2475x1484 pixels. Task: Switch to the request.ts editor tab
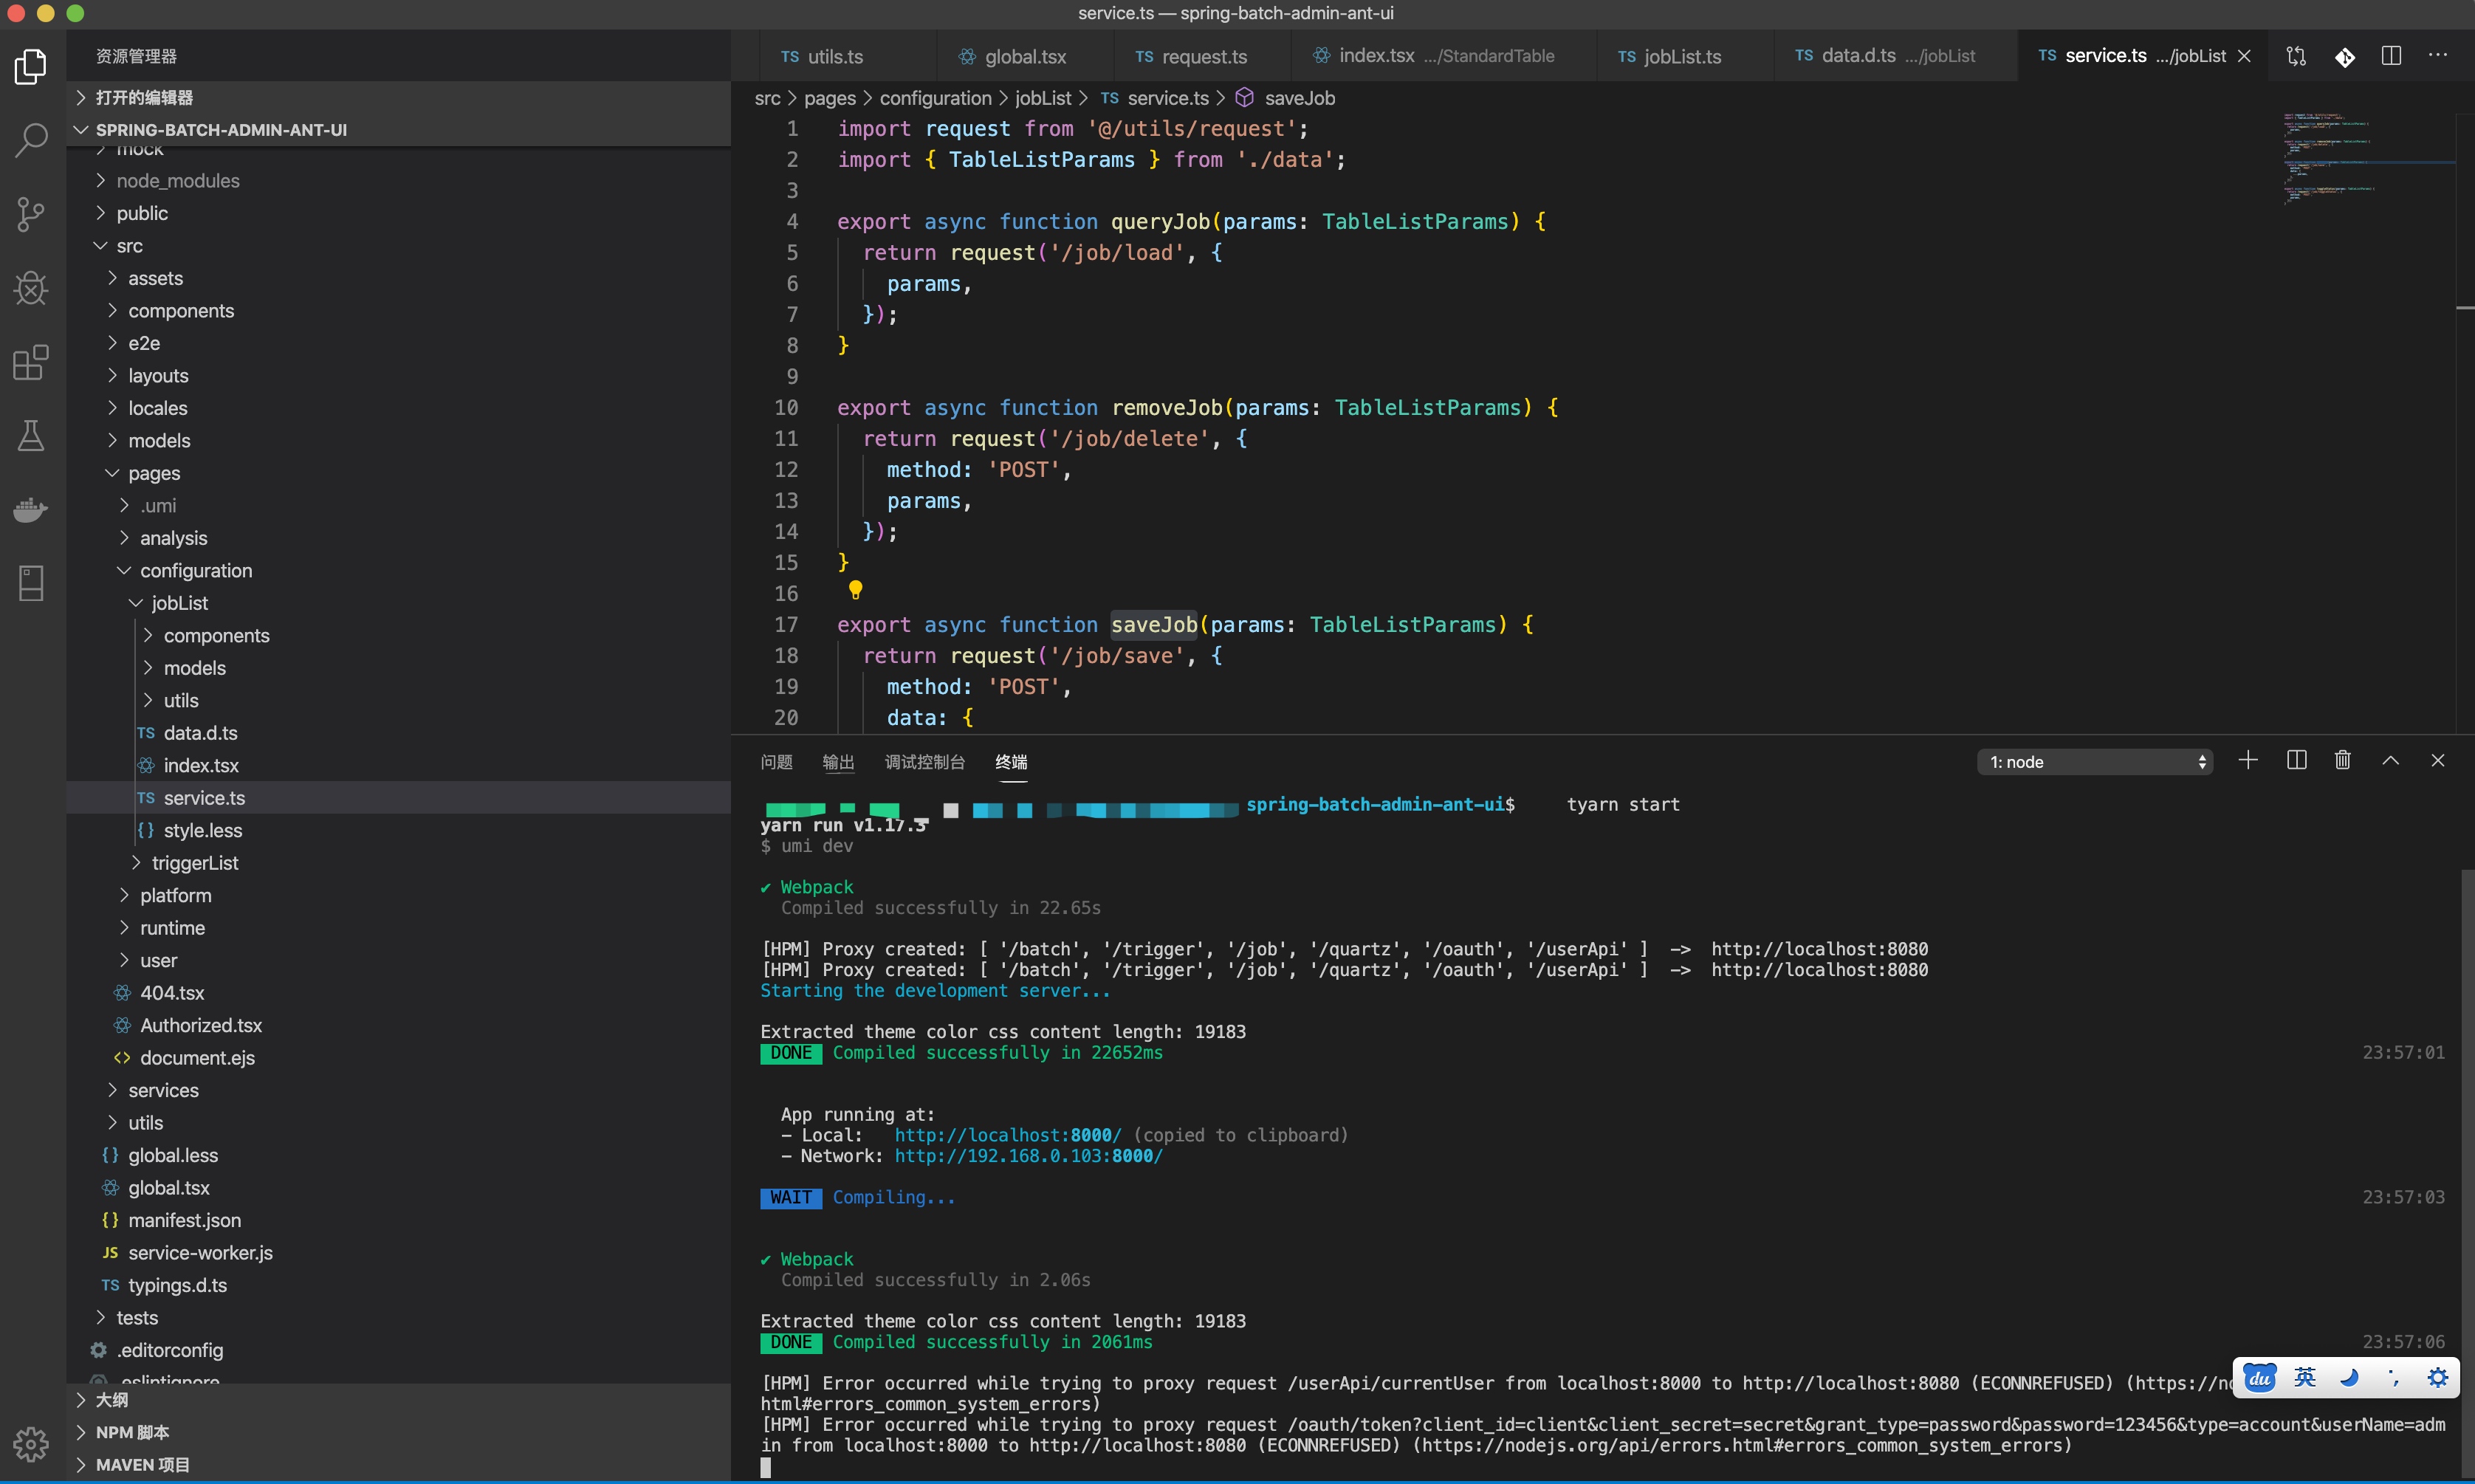tap(1203, 57)
